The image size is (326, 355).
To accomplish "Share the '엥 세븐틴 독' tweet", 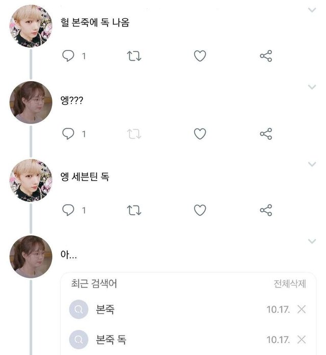I will (266, 210).
